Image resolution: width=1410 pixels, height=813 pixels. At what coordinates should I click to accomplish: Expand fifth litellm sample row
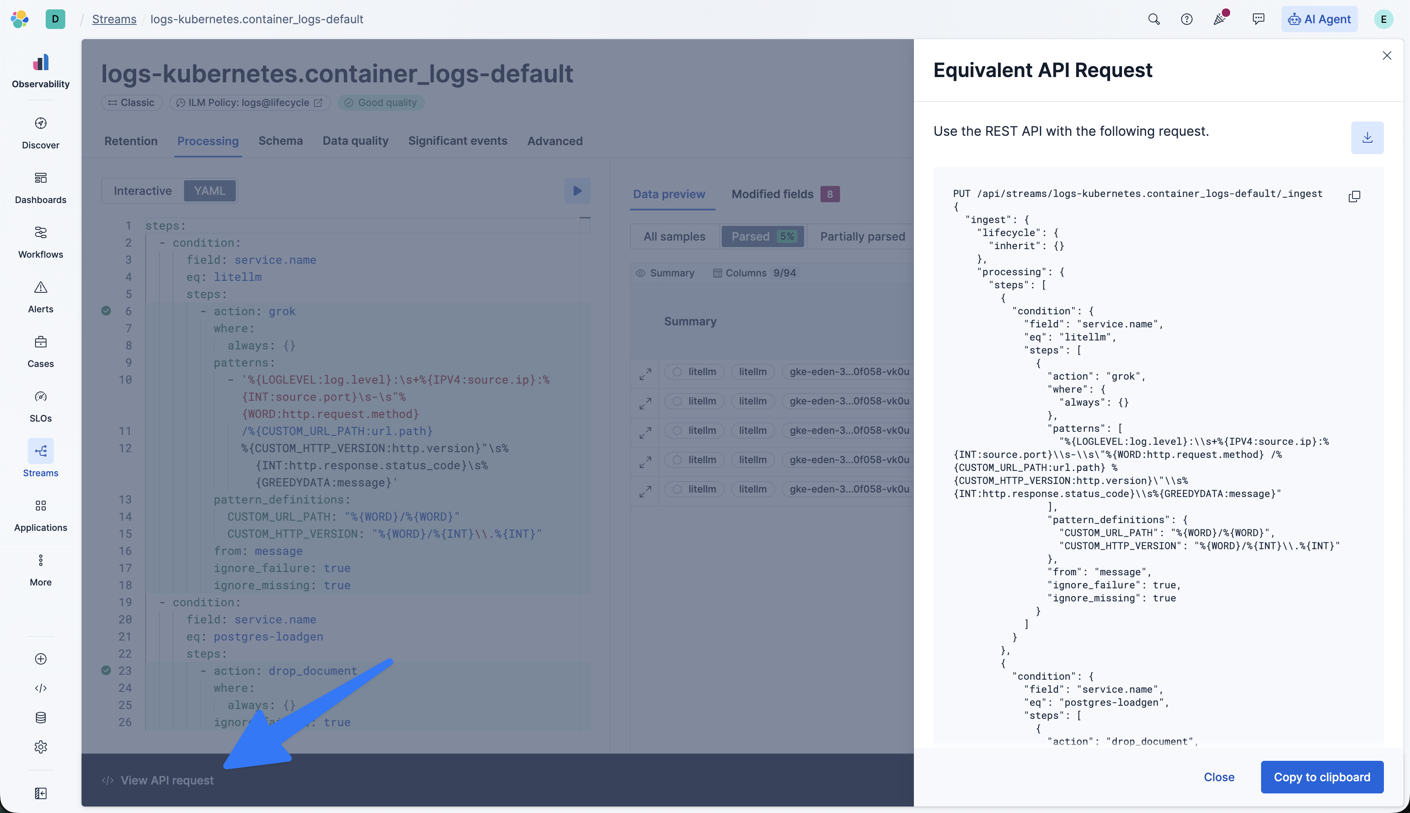(645, 491)
